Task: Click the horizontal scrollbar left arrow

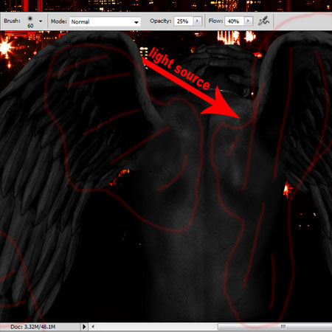Action: pyautogui.click(x=93, y=327)
